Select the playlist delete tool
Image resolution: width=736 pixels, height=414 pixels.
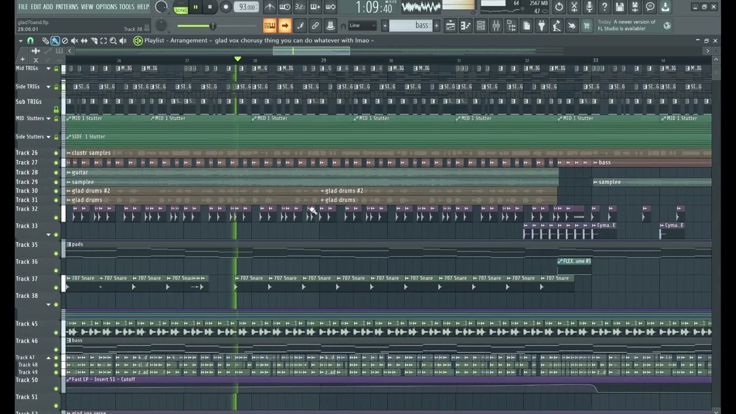65,41
